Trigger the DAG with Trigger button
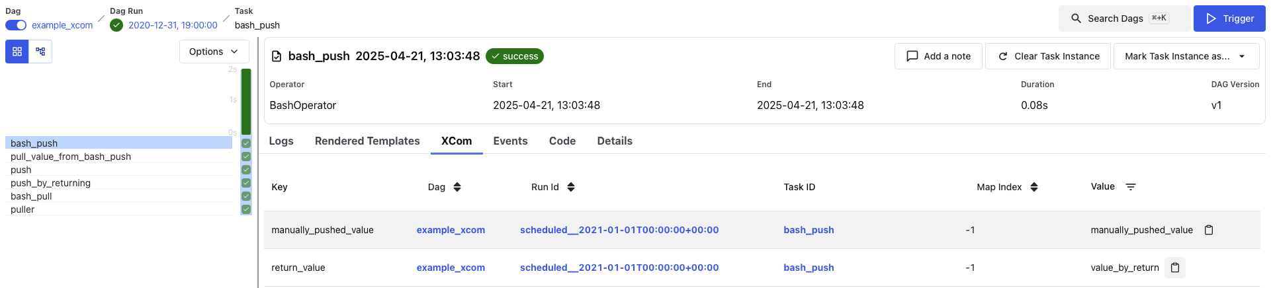The height and width of the screenshot is (288, 1273). click(1229, 18)
